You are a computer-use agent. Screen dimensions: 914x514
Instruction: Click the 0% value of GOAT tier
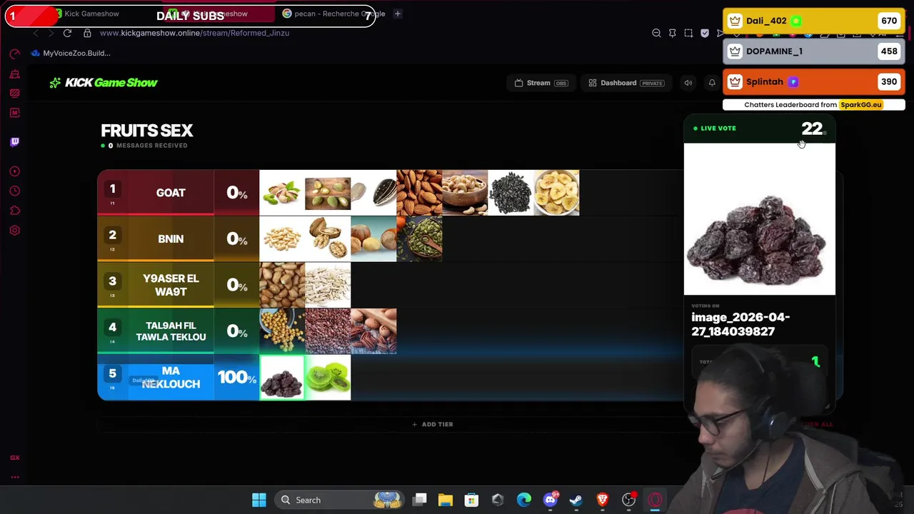point(237,193)
